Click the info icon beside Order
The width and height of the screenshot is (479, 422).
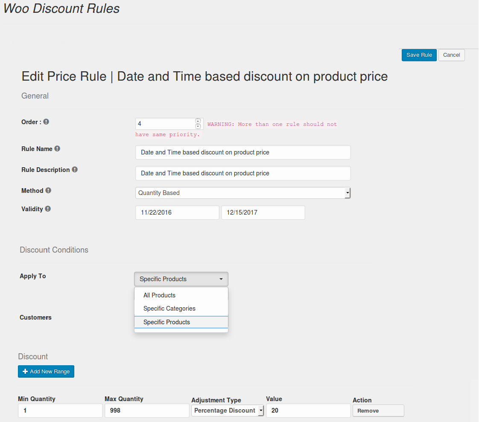[x=46, y=122]
